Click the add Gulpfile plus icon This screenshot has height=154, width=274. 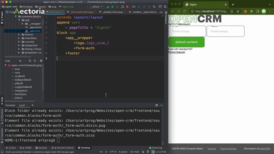[20, 61]
